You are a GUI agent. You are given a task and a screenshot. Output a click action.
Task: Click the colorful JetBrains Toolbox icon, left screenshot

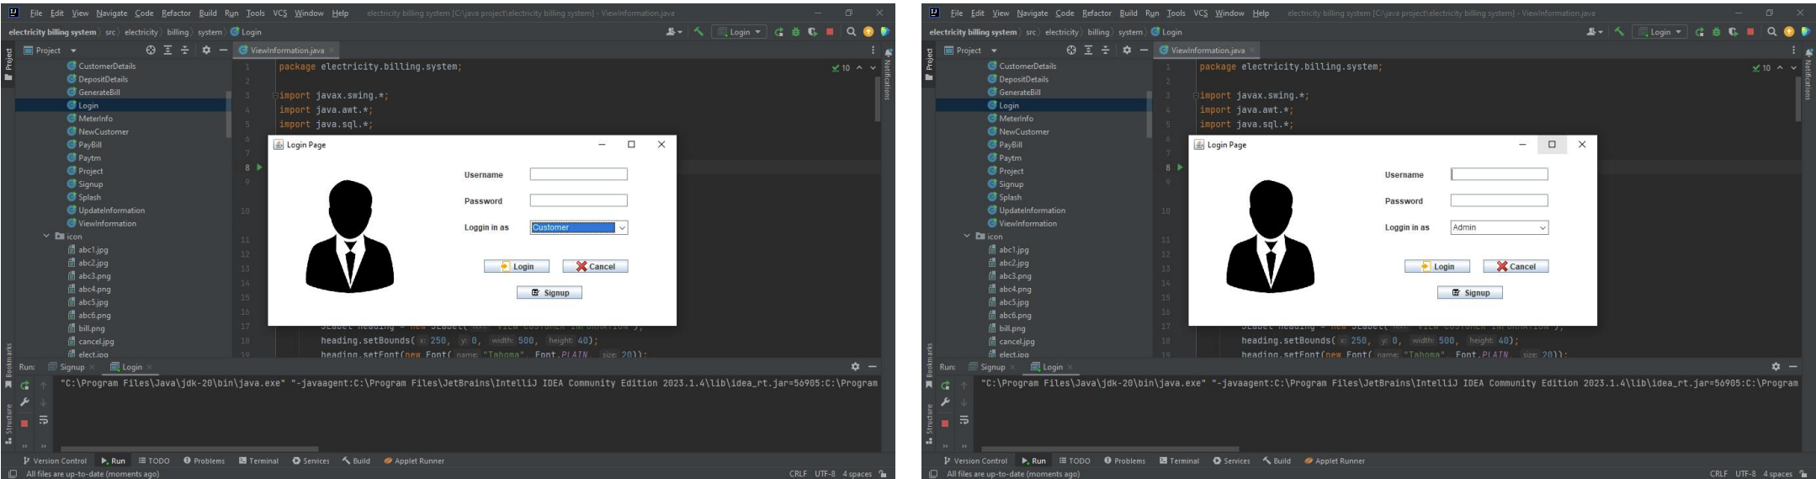(x=884, y=32)
